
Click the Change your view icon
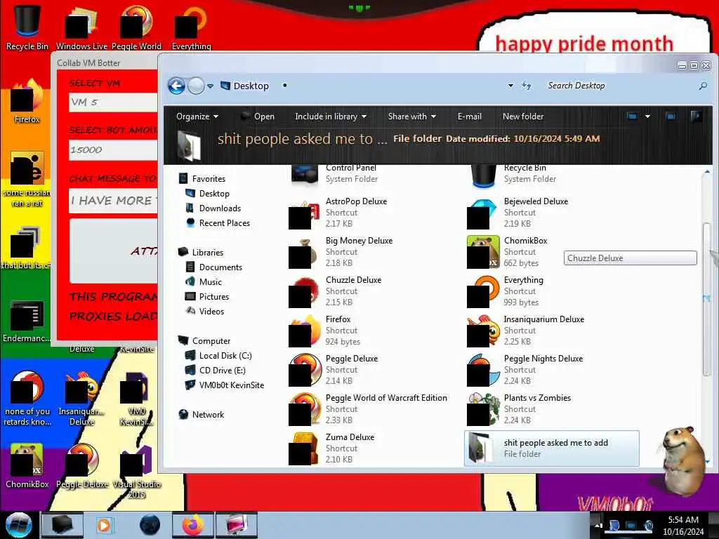(633, 117)
